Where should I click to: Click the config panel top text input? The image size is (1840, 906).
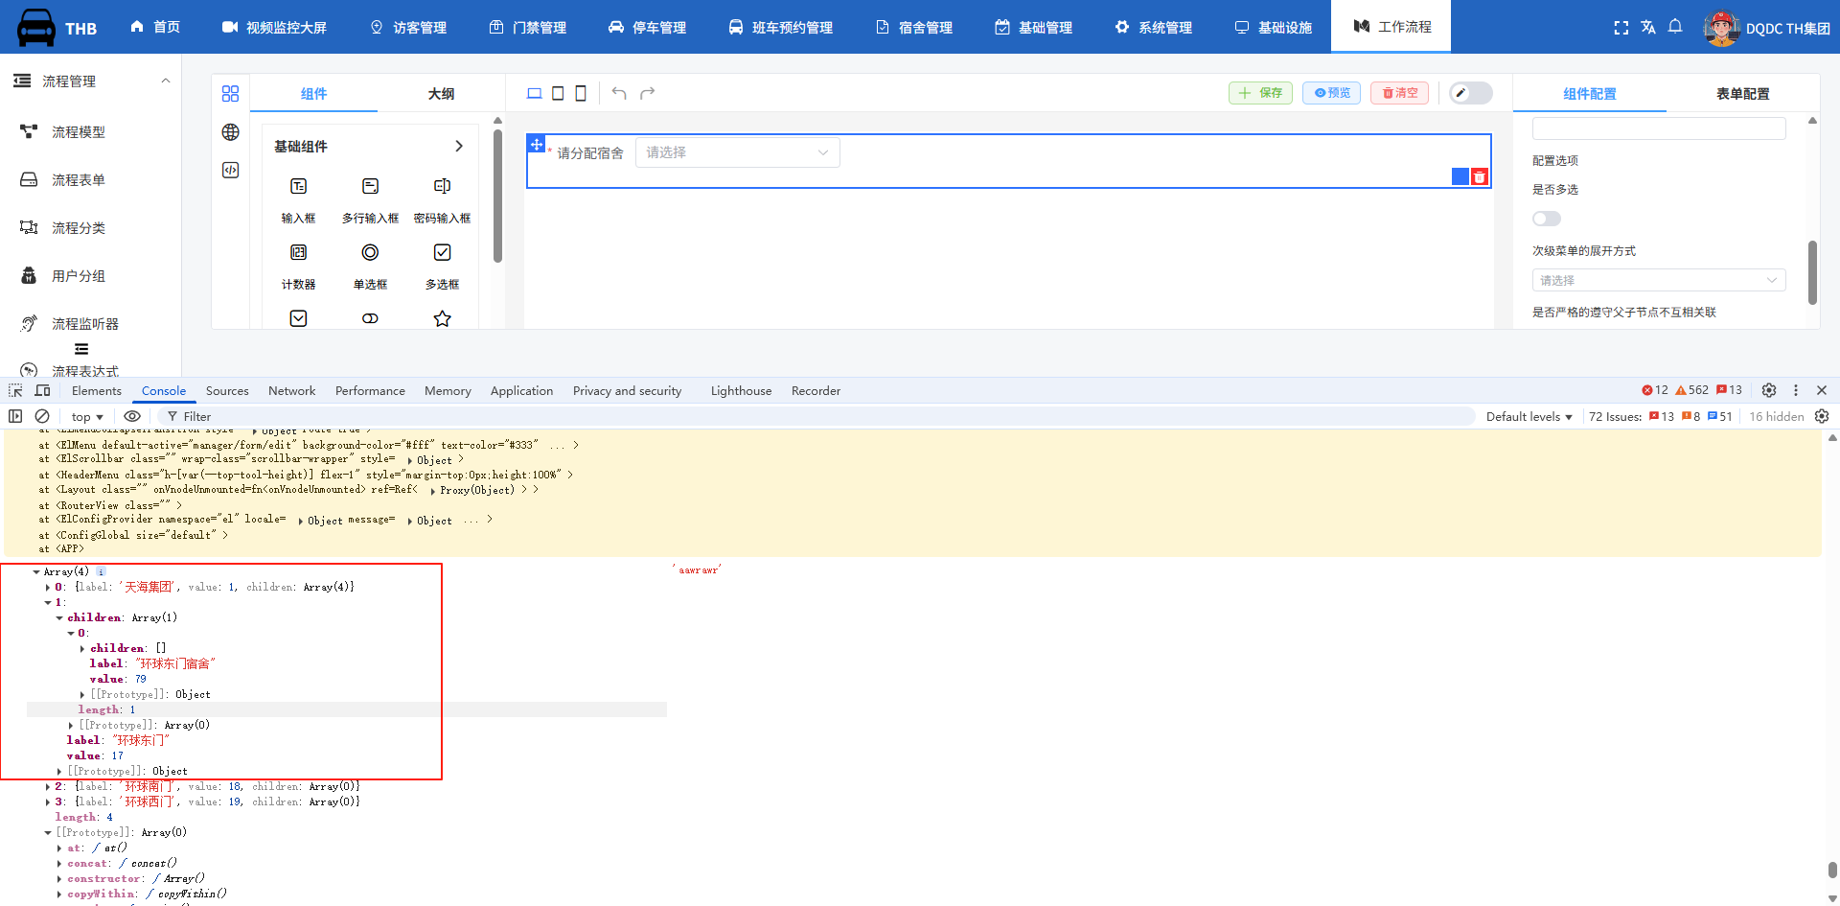click(1659, 128)
